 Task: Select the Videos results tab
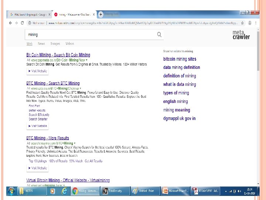[70, 44]
